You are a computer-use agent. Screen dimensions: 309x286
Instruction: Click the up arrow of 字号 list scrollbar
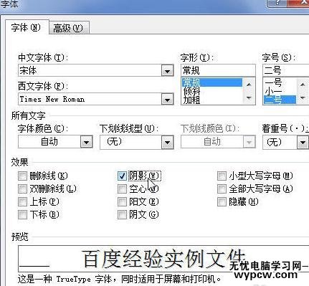pos(303,85)
